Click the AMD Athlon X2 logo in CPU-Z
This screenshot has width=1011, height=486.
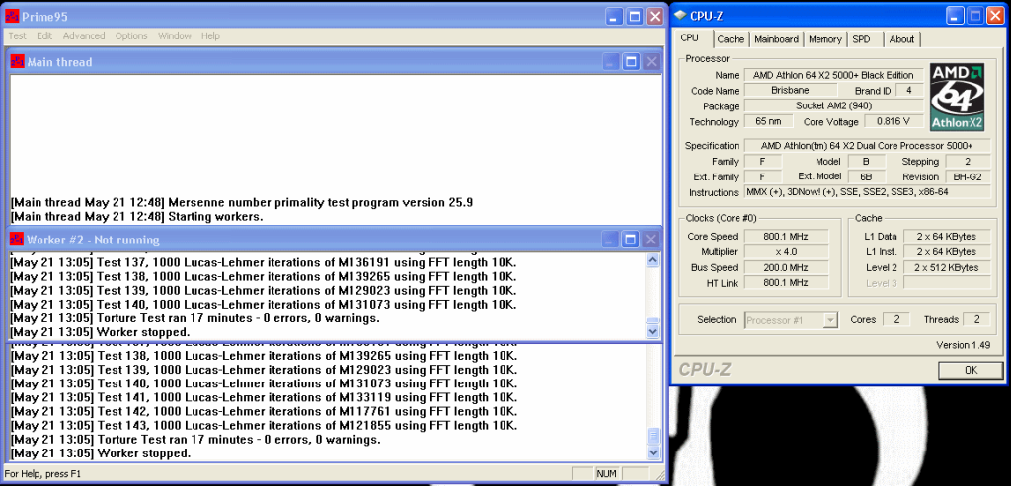957,97
